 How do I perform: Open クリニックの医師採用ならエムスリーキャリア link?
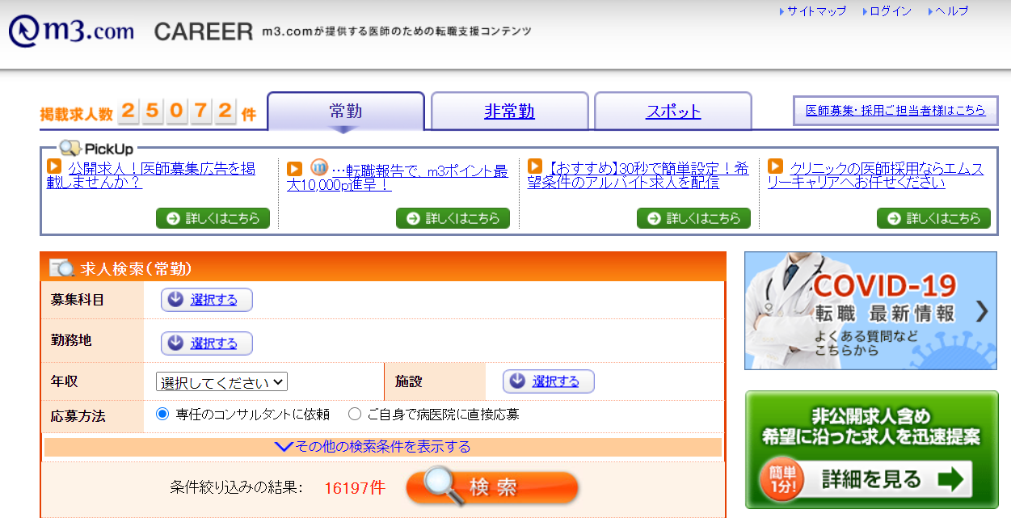[876, 175]
